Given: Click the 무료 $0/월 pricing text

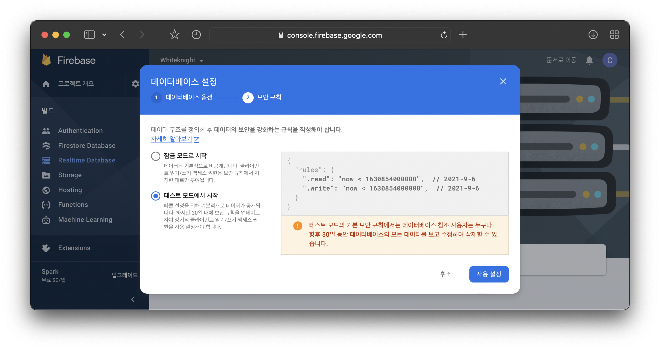Looking at the screenshot, I should 53,280.
